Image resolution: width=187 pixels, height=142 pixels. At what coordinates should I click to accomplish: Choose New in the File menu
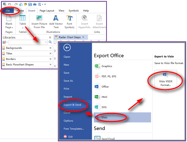[66, 65]
